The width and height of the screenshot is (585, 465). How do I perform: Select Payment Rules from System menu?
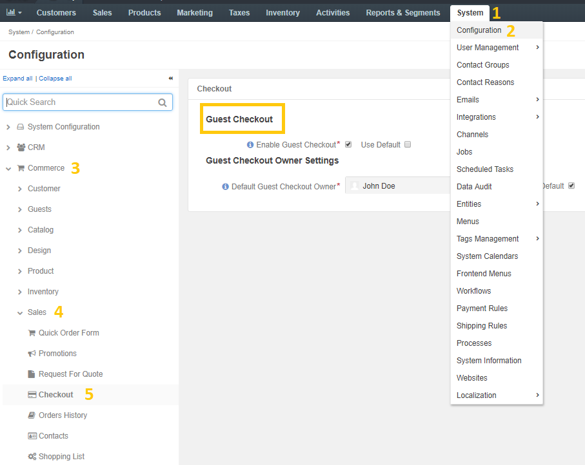(482, 308)
